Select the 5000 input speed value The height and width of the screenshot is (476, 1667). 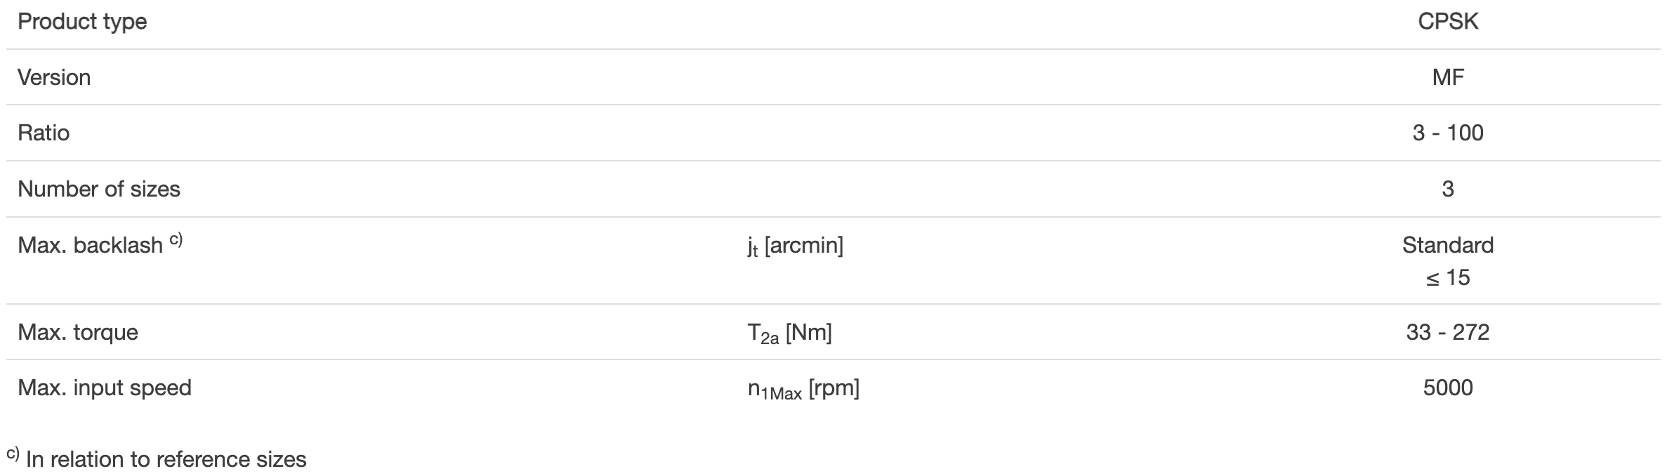pos(1448,388)
